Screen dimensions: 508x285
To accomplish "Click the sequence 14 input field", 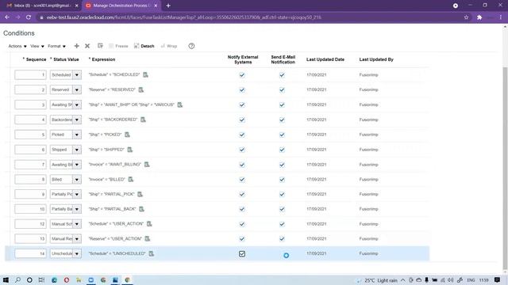I will 30,253.
